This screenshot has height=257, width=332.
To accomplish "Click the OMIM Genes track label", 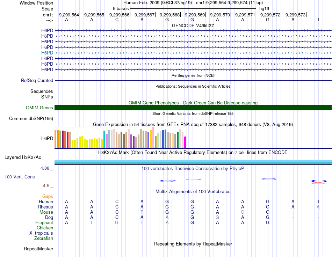I will (39, 108).
